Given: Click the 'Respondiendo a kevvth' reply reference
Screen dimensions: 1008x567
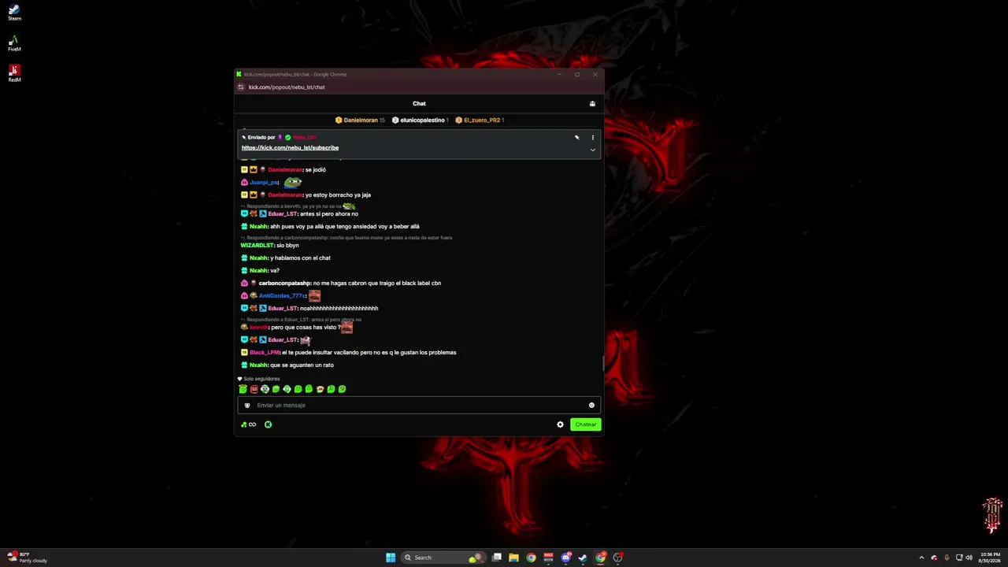Looking at the screenshot, I should [x=298, y=206].
